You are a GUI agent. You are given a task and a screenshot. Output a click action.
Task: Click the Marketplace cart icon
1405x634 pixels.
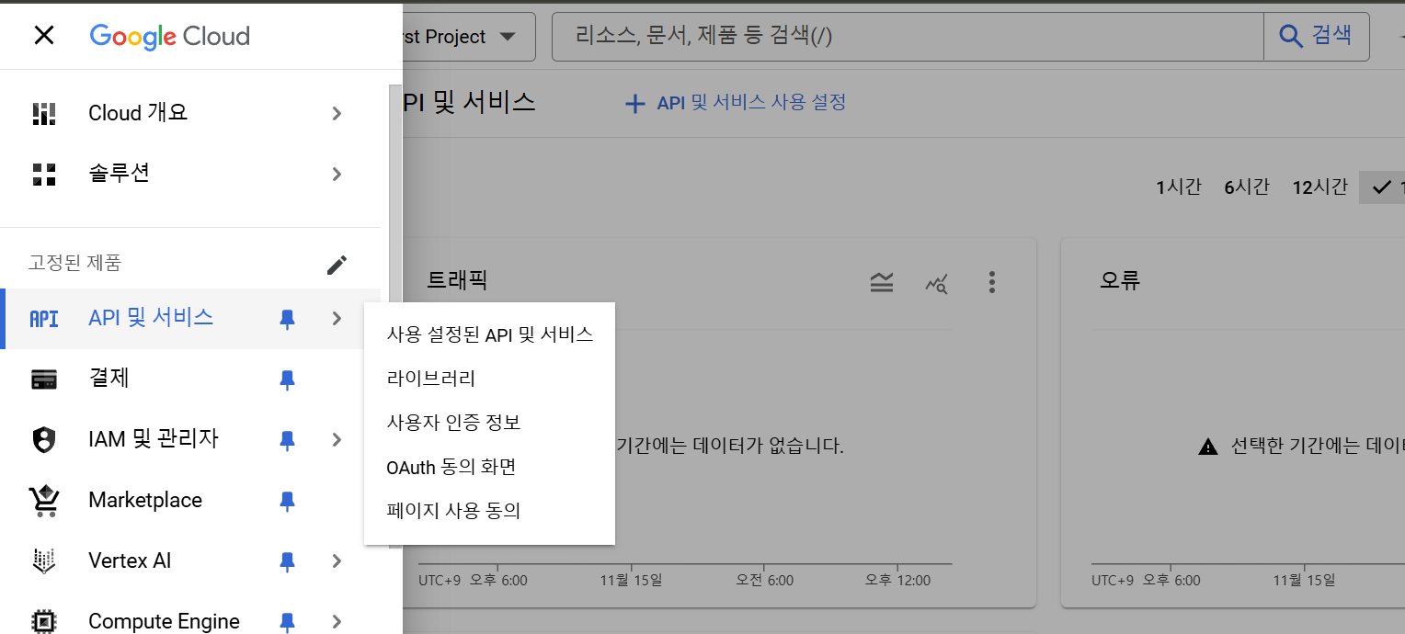tap(44, 501)
